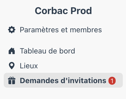Click the house icon for dashboard
This screenshot has width=126, height=99.
pos(12,51)
